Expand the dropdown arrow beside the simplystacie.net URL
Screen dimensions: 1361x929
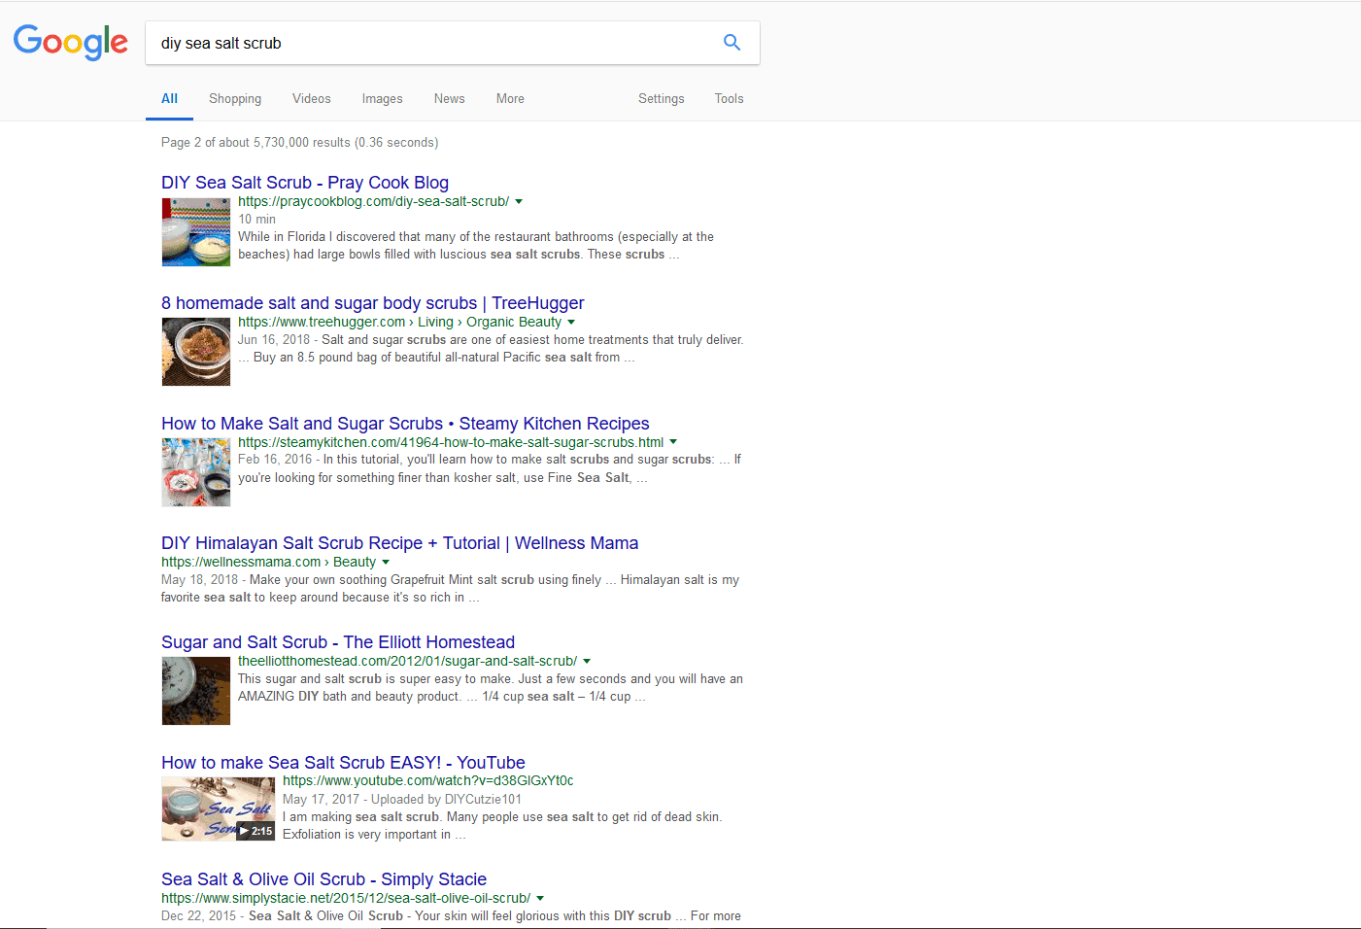[540, 899]
